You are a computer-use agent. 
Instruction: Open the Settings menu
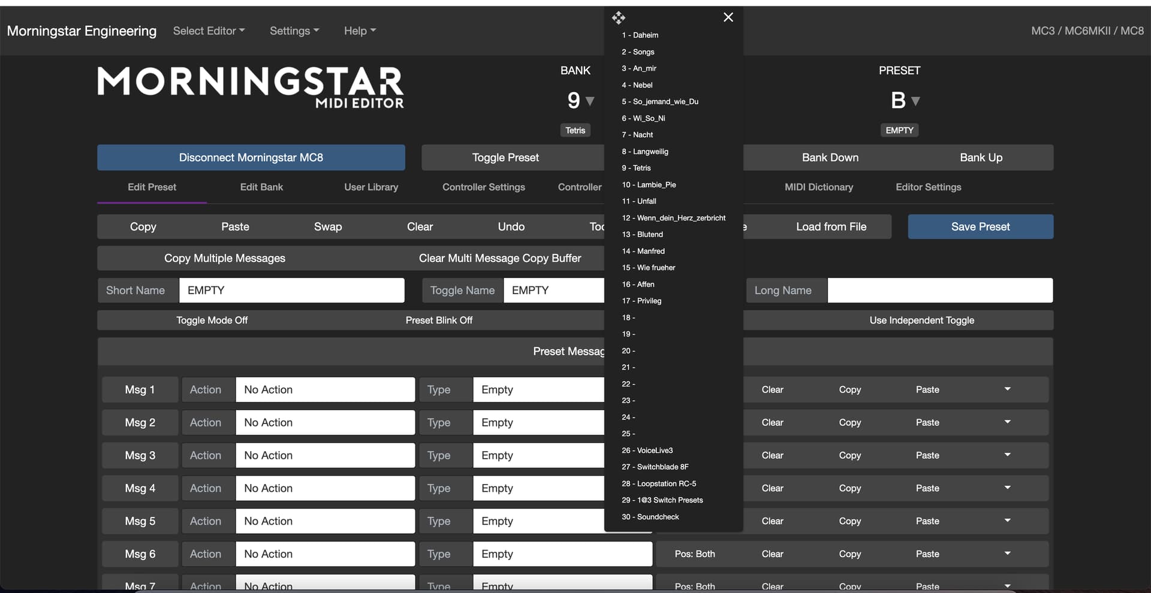(x=294, y=31)
